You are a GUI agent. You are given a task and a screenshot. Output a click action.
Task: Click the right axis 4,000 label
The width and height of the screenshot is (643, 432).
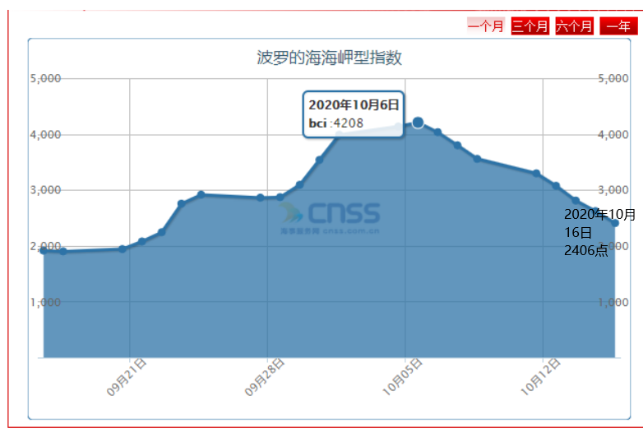tap(611, 135)
